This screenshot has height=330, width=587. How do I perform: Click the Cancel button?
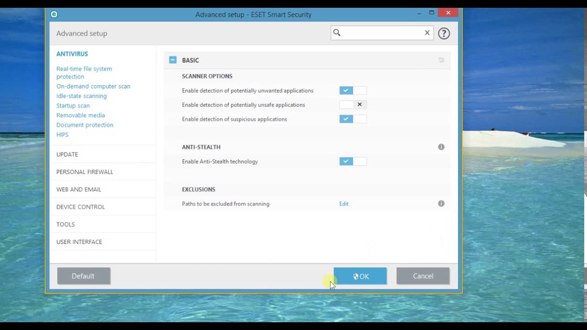423,276
